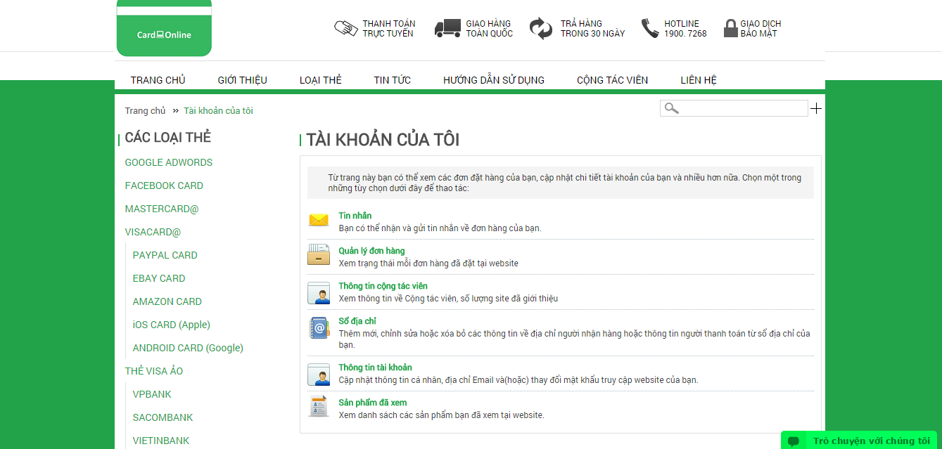Select PAYPAL CARD in sidebar
The image size is (942, 449).
tap(165, 255)
